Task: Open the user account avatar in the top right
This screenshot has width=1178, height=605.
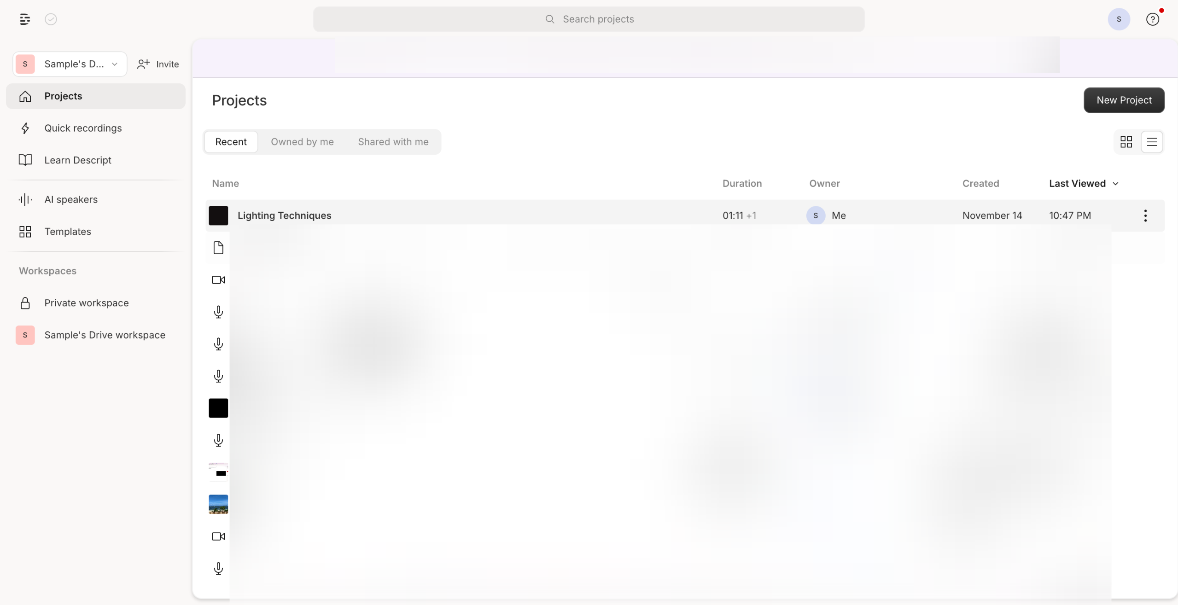Action: coord(1119,19)
